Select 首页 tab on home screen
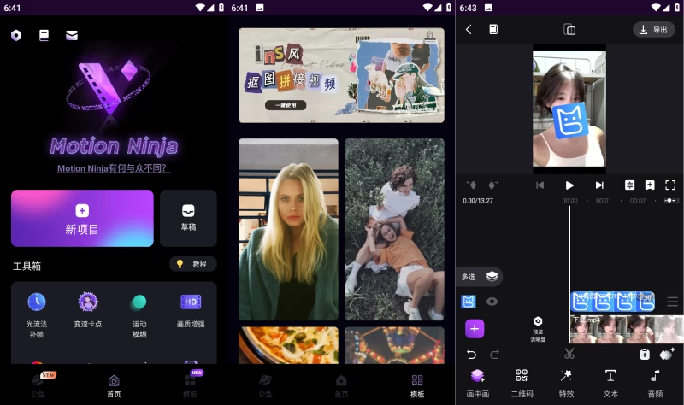 114,386
